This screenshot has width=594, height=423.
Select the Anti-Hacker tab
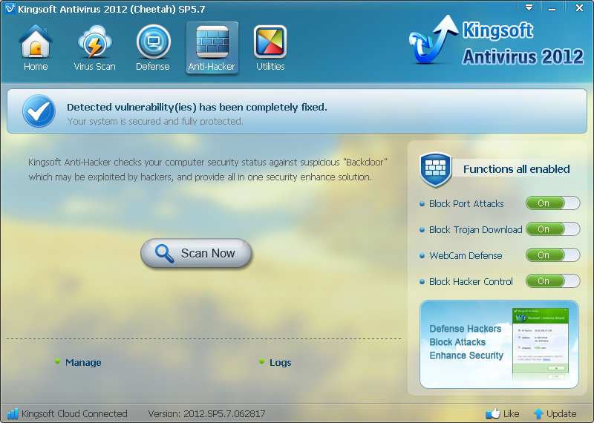coord(212,48)
